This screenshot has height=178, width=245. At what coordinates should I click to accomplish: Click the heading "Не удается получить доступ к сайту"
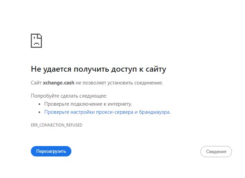pos(99,69)
